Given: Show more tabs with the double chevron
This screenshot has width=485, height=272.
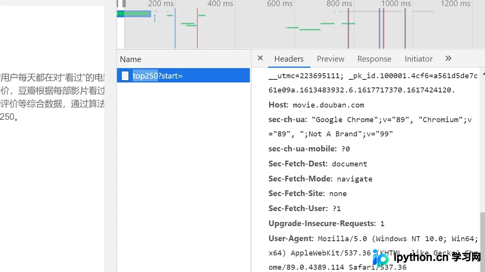Looking at the screenshot, I should coord(448,58).
